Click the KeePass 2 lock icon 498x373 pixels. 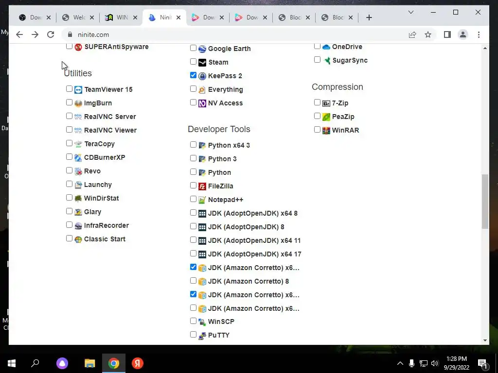[202, 76]
